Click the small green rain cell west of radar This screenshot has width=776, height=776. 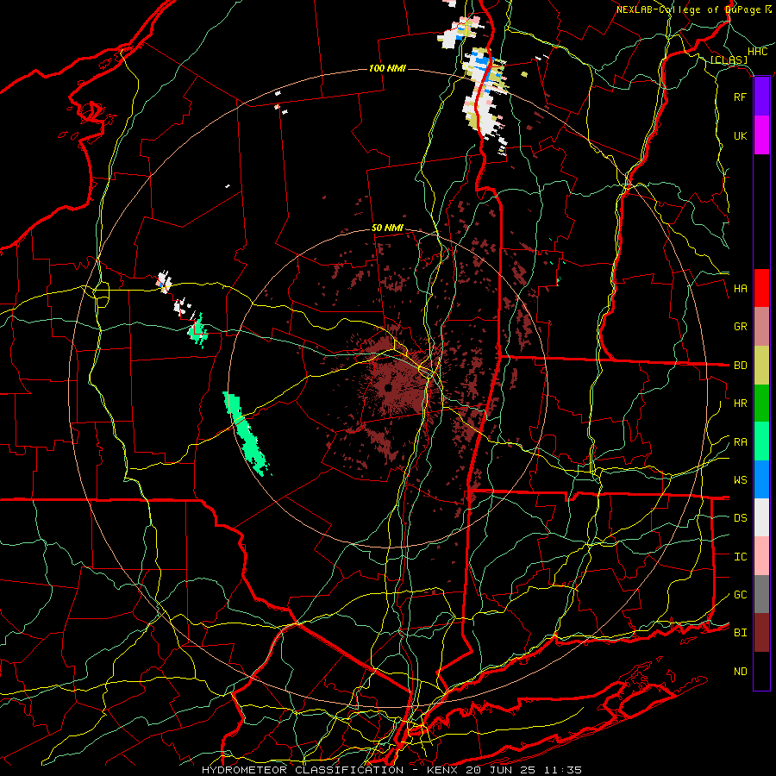coord(198,330)
